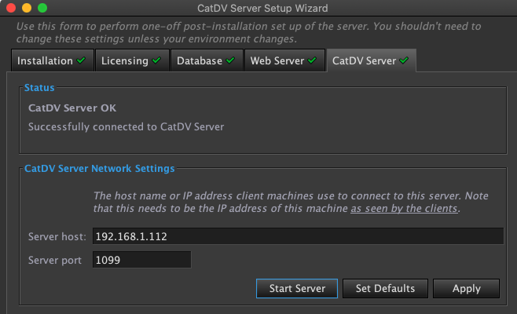This screenshot has height=314, width=517.
Task: Open the Licensing tab
Action: click(132, 60)
